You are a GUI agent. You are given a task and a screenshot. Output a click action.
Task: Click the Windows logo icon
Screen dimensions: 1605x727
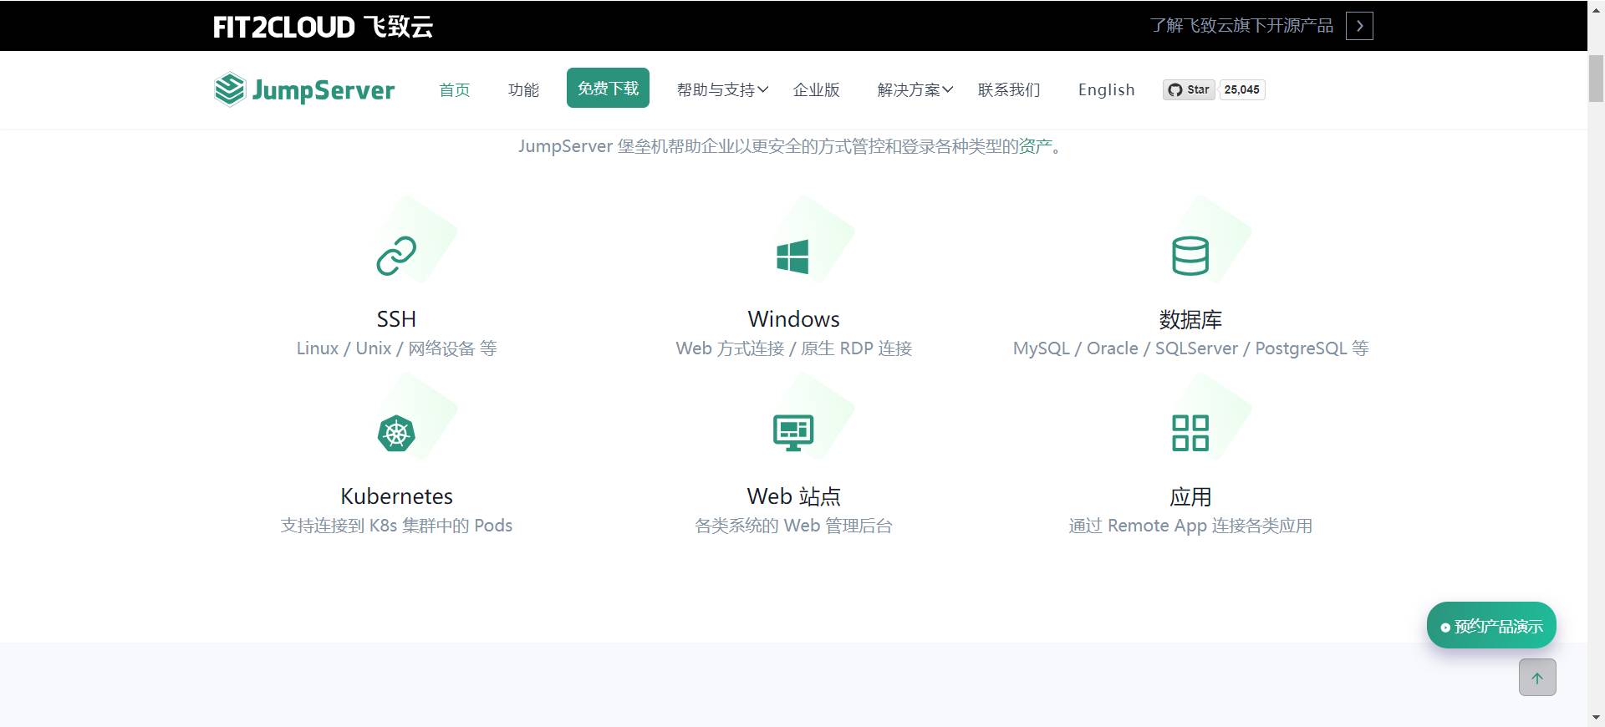792,257
